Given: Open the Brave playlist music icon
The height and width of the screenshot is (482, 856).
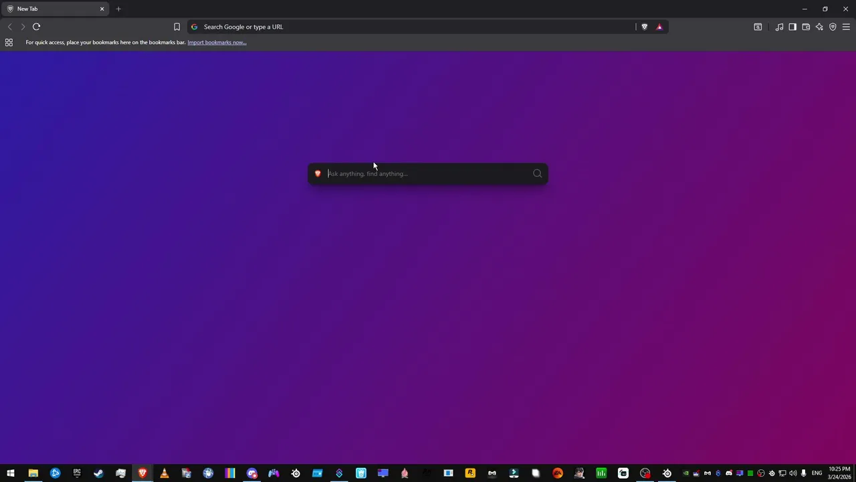Looking at the screenshot, I should (x=779, y=27).
